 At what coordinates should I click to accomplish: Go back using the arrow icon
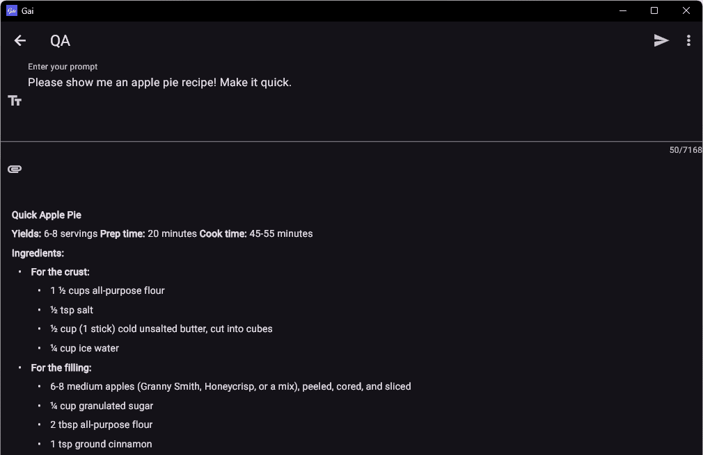20,41
